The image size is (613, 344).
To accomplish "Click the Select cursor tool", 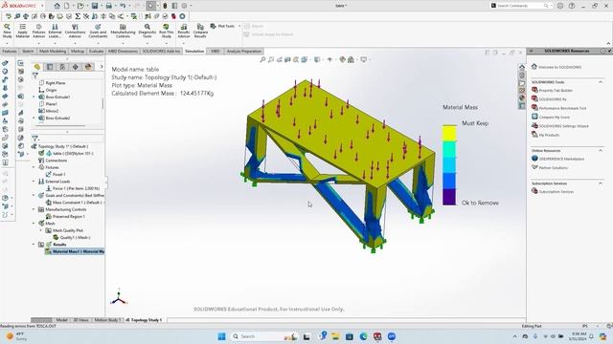I will (x=151, y=6).
